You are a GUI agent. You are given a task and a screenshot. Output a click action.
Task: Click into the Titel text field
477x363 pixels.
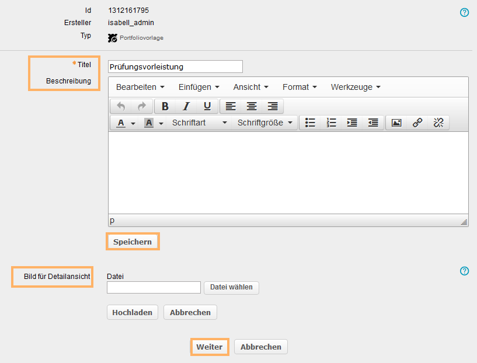pyautogui.click(x=175, y=67)
